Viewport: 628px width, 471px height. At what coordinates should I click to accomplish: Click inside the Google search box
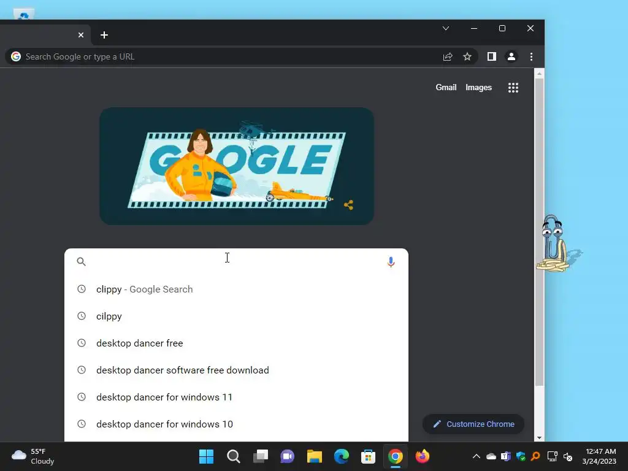pos(236,261)
